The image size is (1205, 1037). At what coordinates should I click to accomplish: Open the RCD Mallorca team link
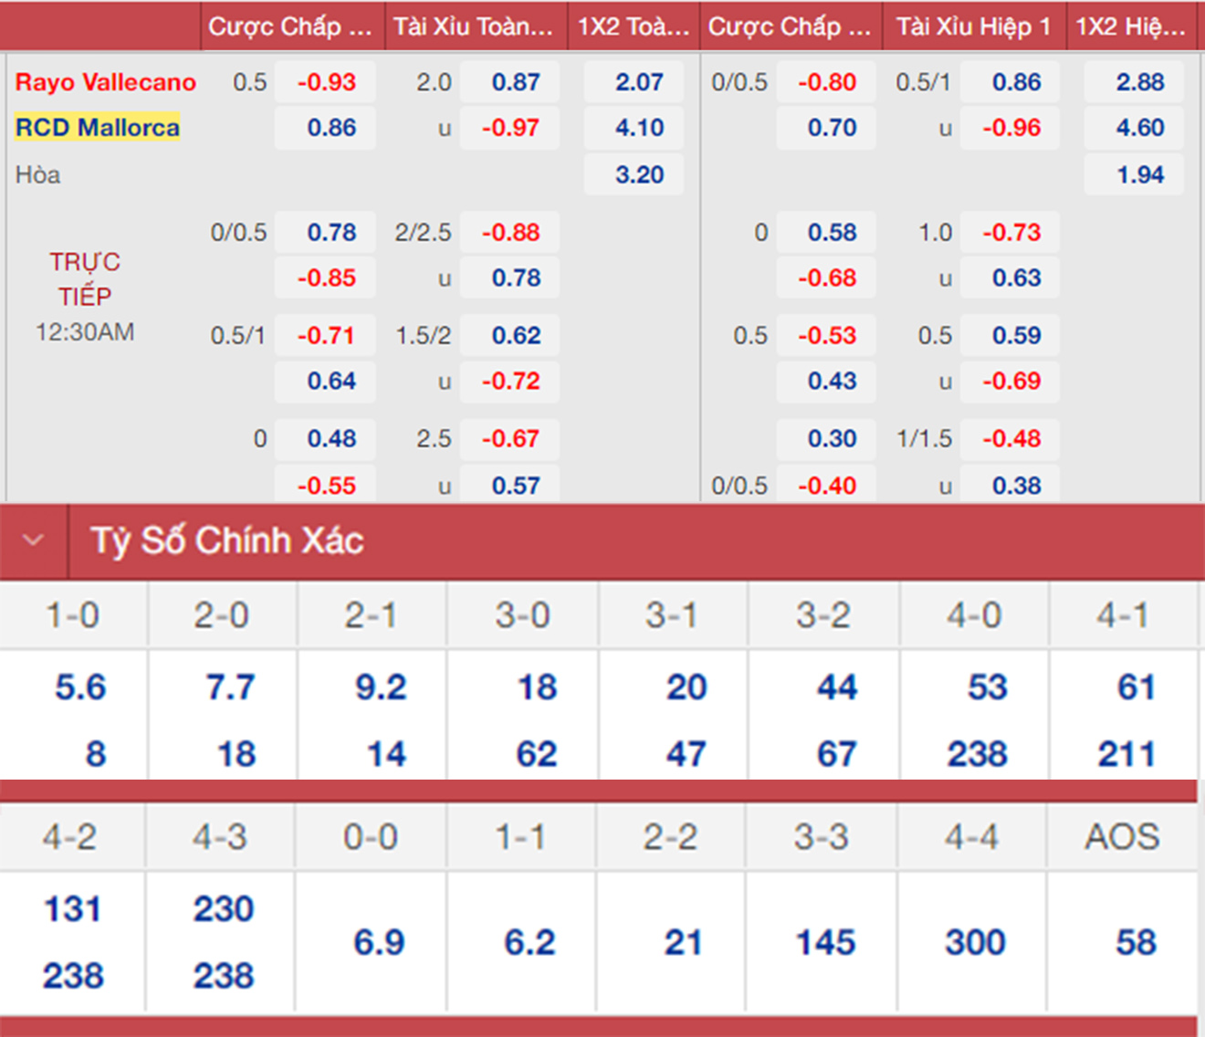click(97, 128)
